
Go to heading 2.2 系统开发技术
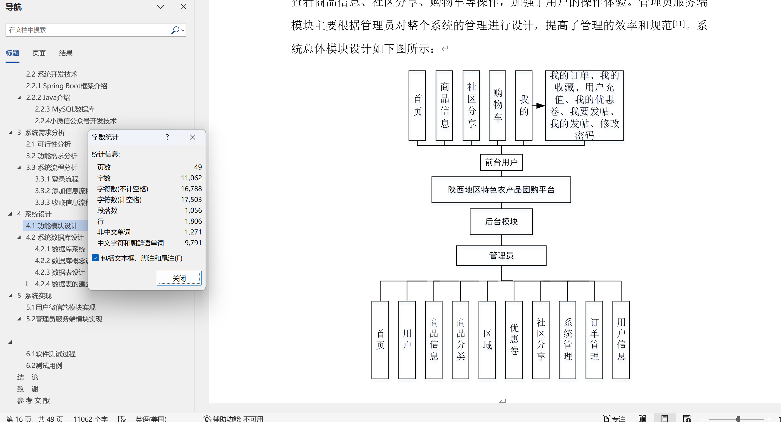(x=52, y=74)
